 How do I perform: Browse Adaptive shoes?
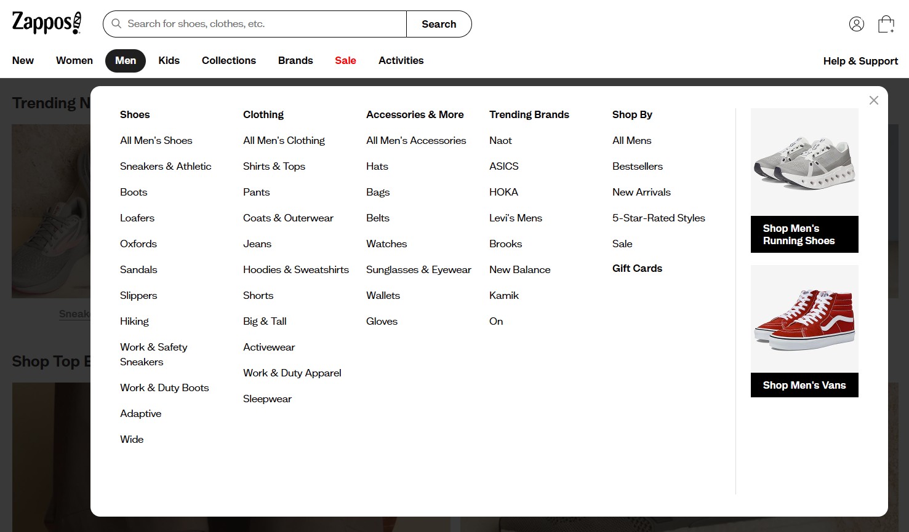pyautogui.click(x=140, y=413)
